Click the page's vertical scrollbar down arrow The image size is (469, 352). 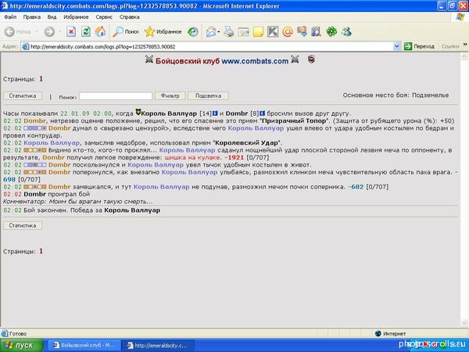click(464, 322)
